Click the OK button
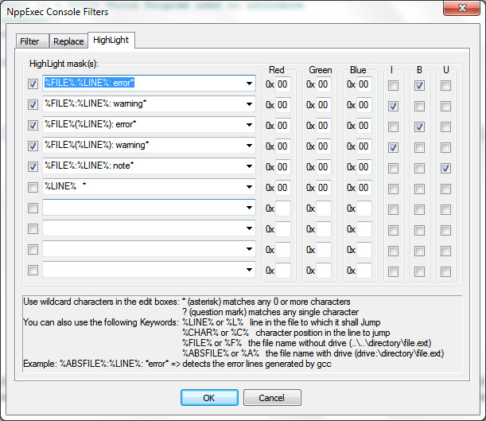 coord(209,398)
